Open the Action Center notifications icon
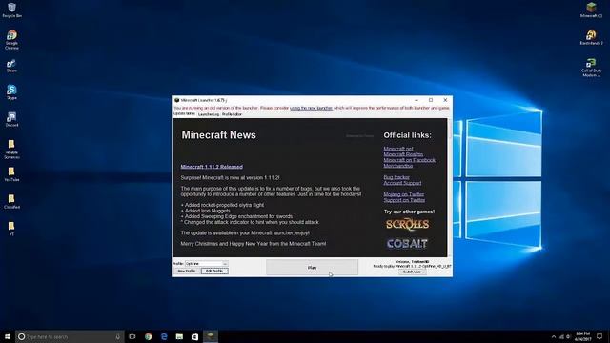 click(600, 336)
